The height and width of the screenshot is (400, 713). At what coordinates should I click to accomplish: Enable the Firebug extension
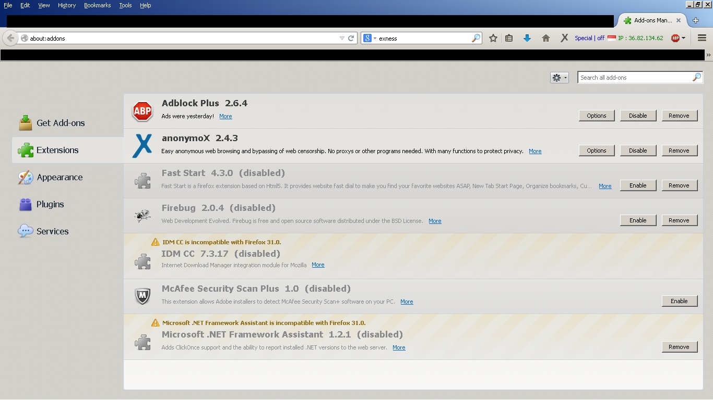tap(637, 220)
